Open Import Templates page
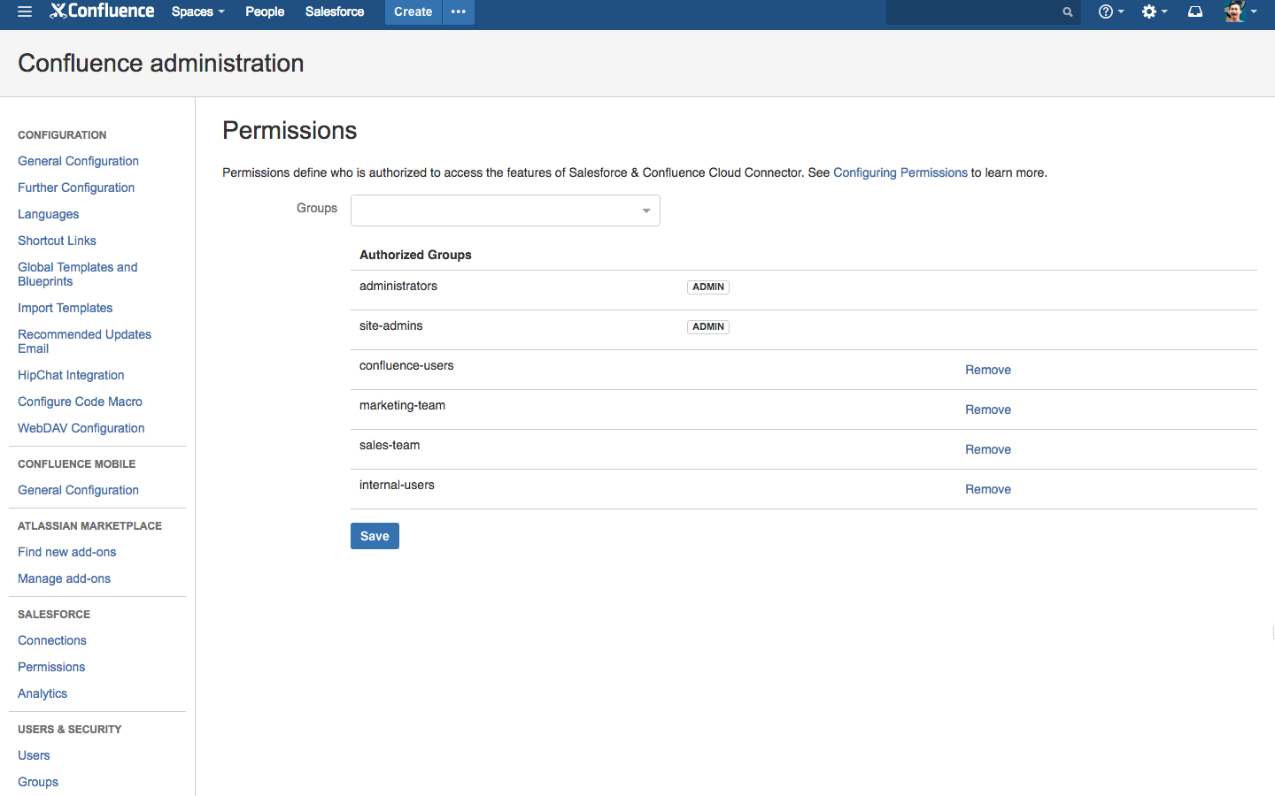 pos(65,308)
